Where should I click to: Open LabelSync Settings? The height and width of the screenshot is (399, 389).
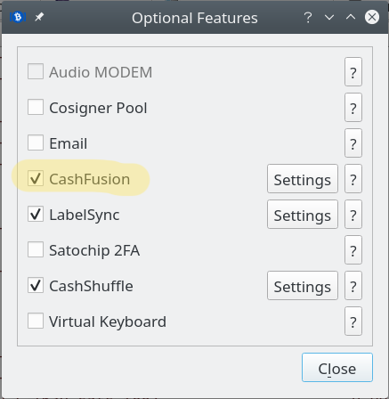(303, 215)
